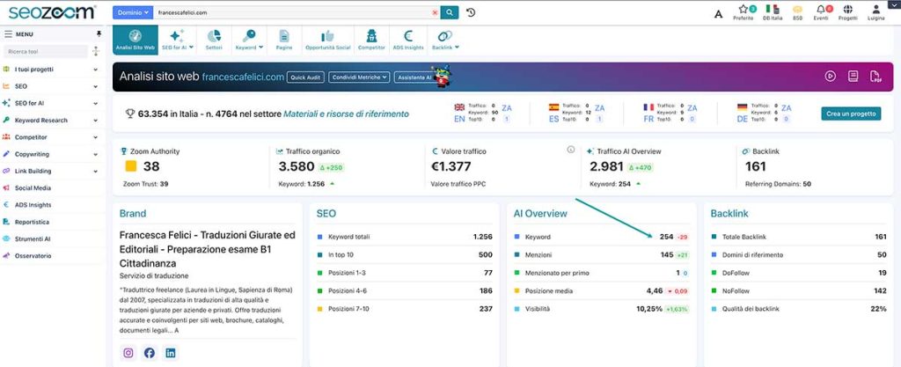Image resolution: width=901 pixels, height=367 pixels.
Task: Click the yellow Zoom Authority swatch
Action: click(131, 166)
